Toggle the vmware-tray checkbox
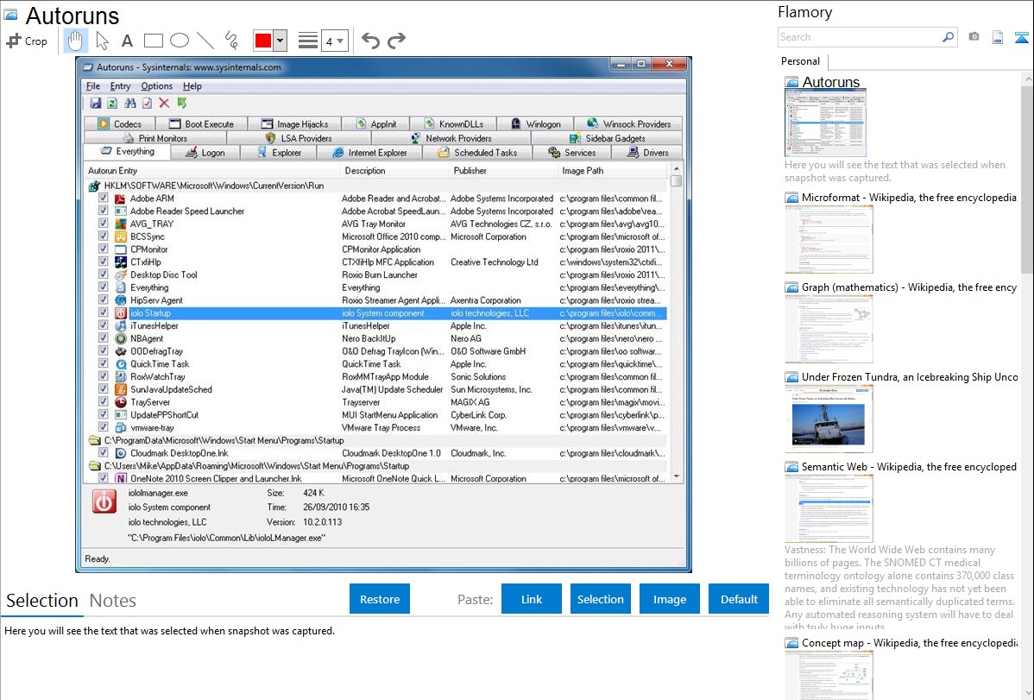Screen dimensions: 1034x700 click(104, 427)
